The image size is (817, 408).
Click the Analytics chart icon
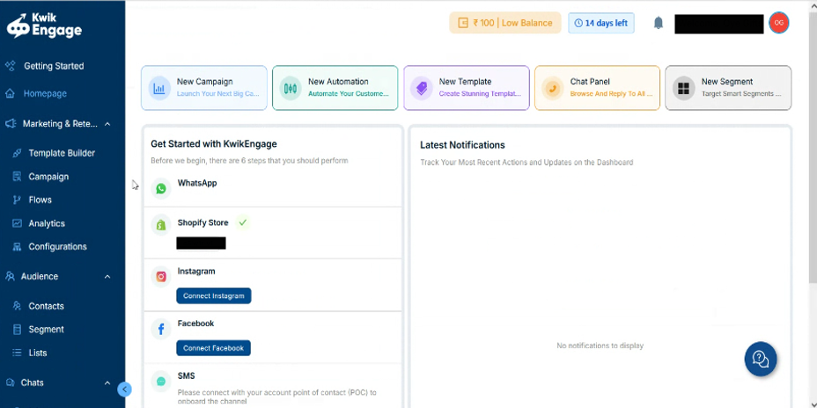pyautogui.click(x=18, y=223)
